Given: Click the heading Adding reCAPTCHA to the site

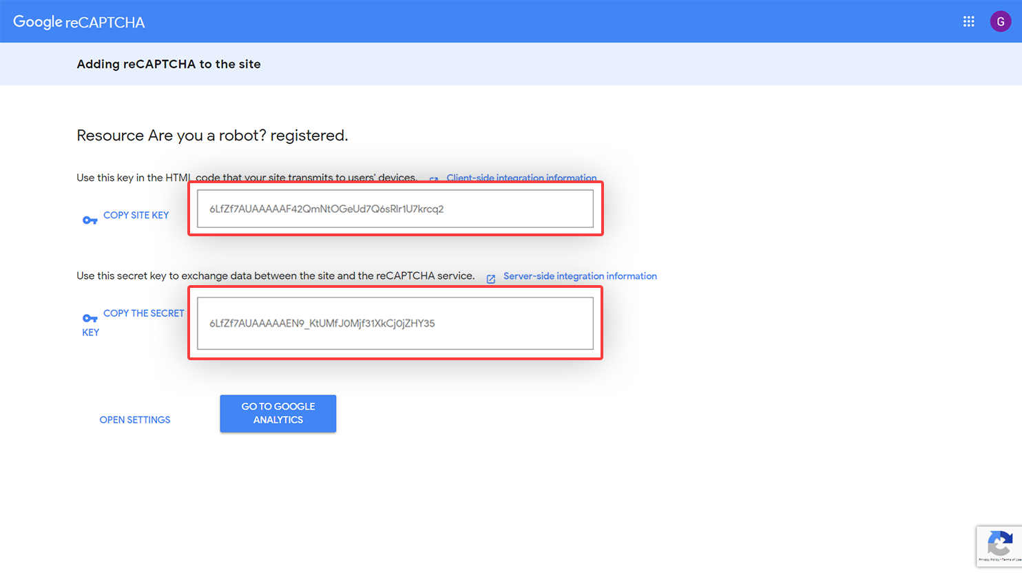Looking at the screenshot, I should tap(169, 64).
